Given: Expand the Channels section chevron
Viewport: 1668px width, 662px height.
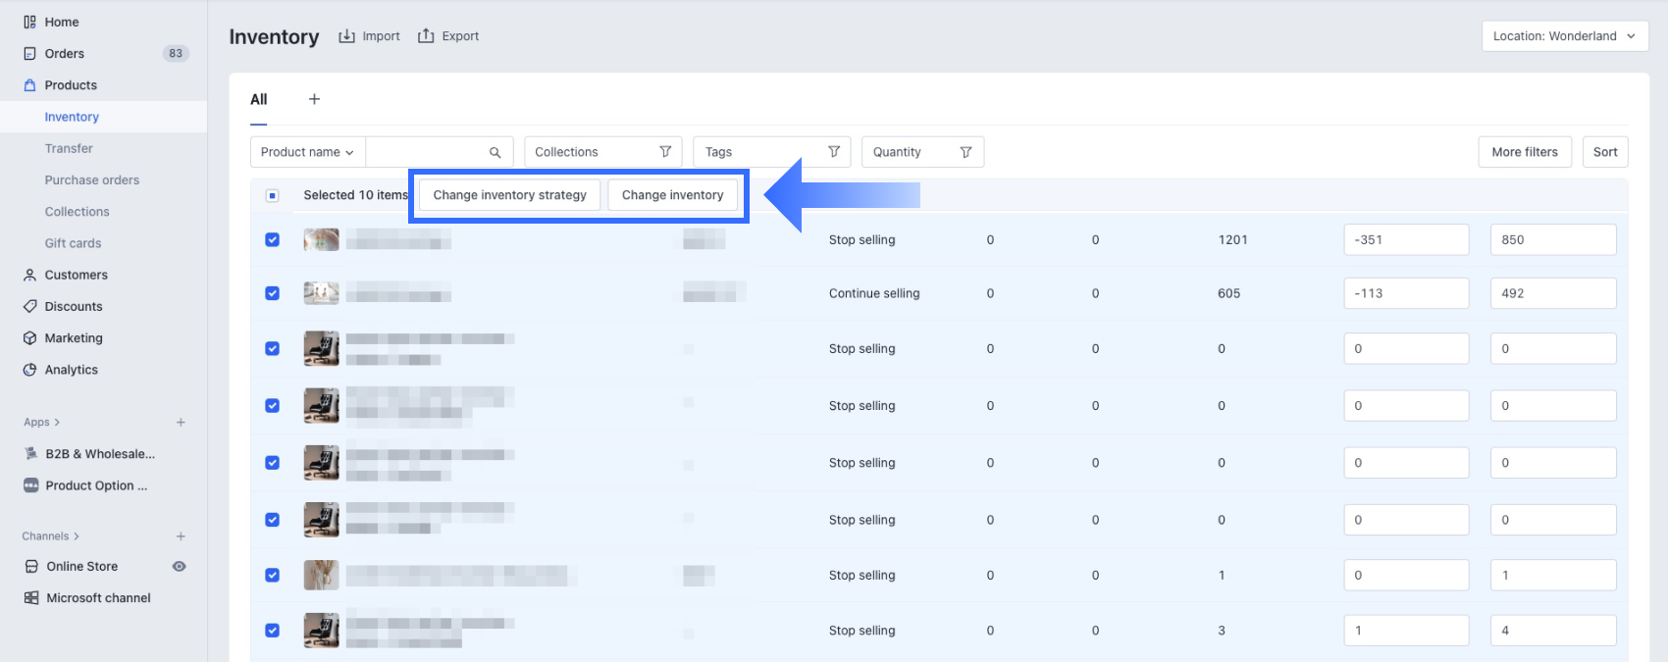Looking at the screenshot, I should tap(77, 536).
